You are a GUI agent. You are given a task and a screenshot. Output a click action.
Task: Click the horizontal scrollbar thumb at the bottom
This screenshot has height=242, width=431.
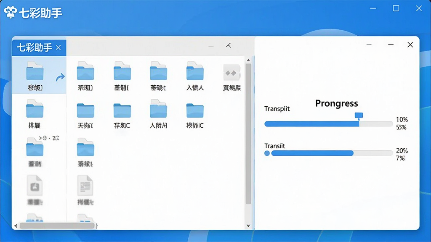click(57, 226)
